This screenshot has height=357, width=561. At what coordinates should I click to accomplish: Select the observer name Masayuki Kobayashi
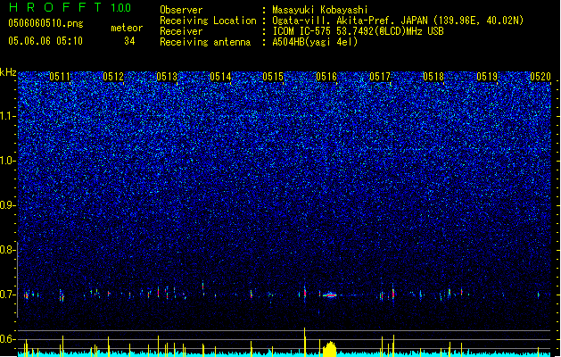point(320,10)
